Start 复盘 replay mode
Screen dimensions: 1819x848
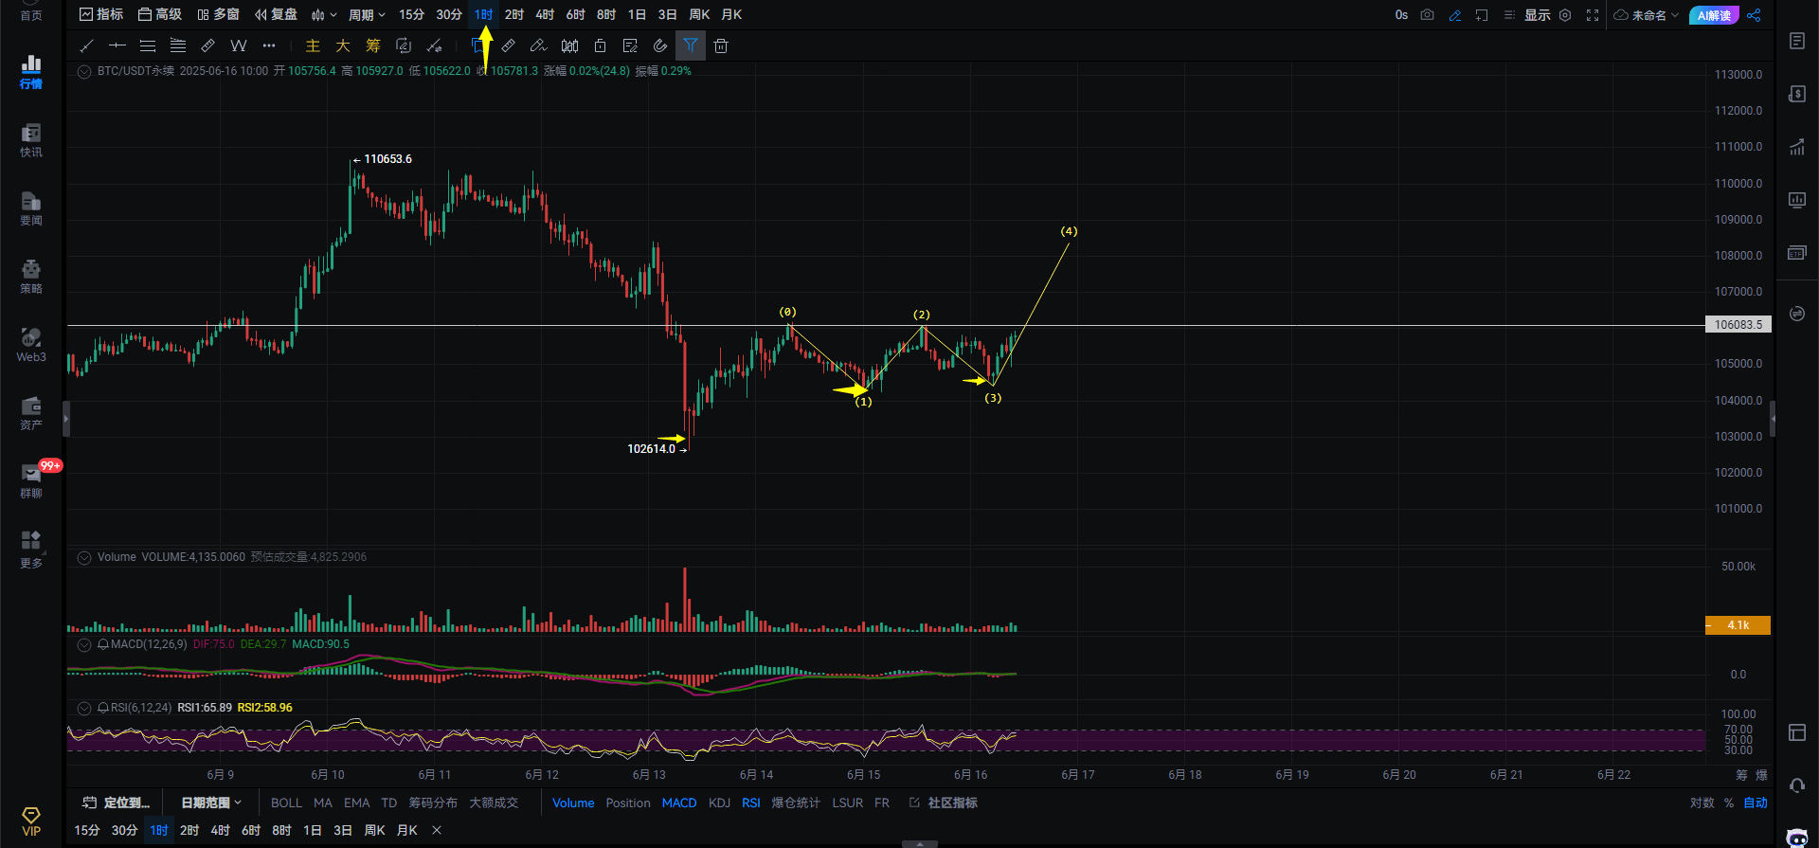click(x=276, y=15)
